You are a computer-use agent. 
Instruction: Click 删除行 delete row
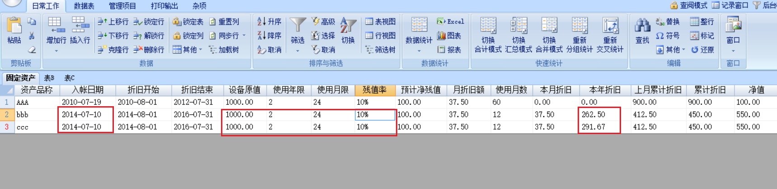tap(149, 49)
